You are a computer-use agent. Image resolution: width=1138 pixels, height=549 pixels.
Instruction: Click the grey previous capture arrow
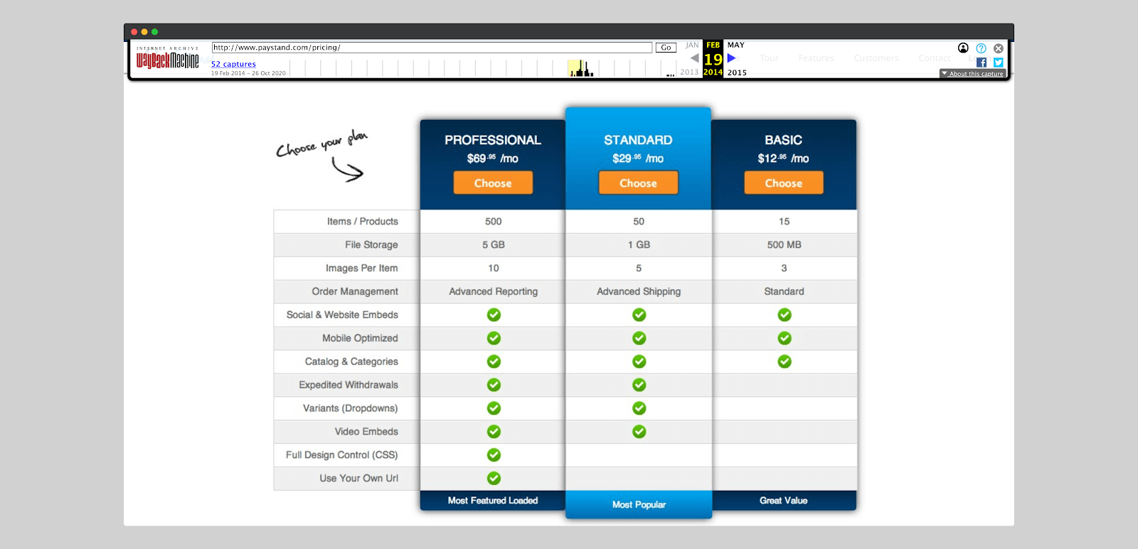[x=694, y=58]
